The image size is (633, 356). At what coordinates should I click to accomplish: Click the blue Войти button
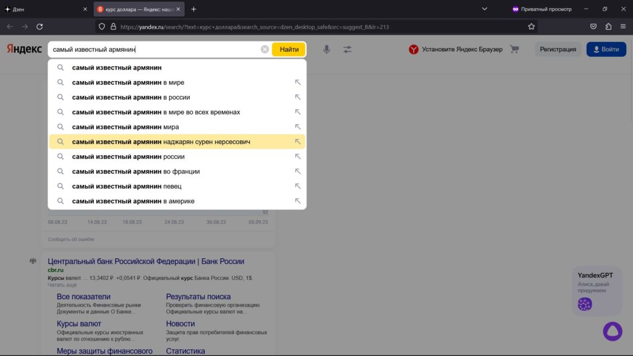click(606, 49)
